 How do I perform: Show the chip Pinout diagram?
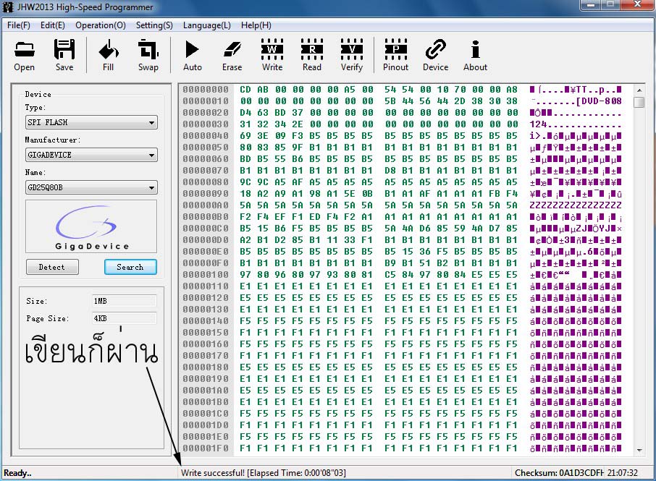pyautogui.click(x=395, y=54)
